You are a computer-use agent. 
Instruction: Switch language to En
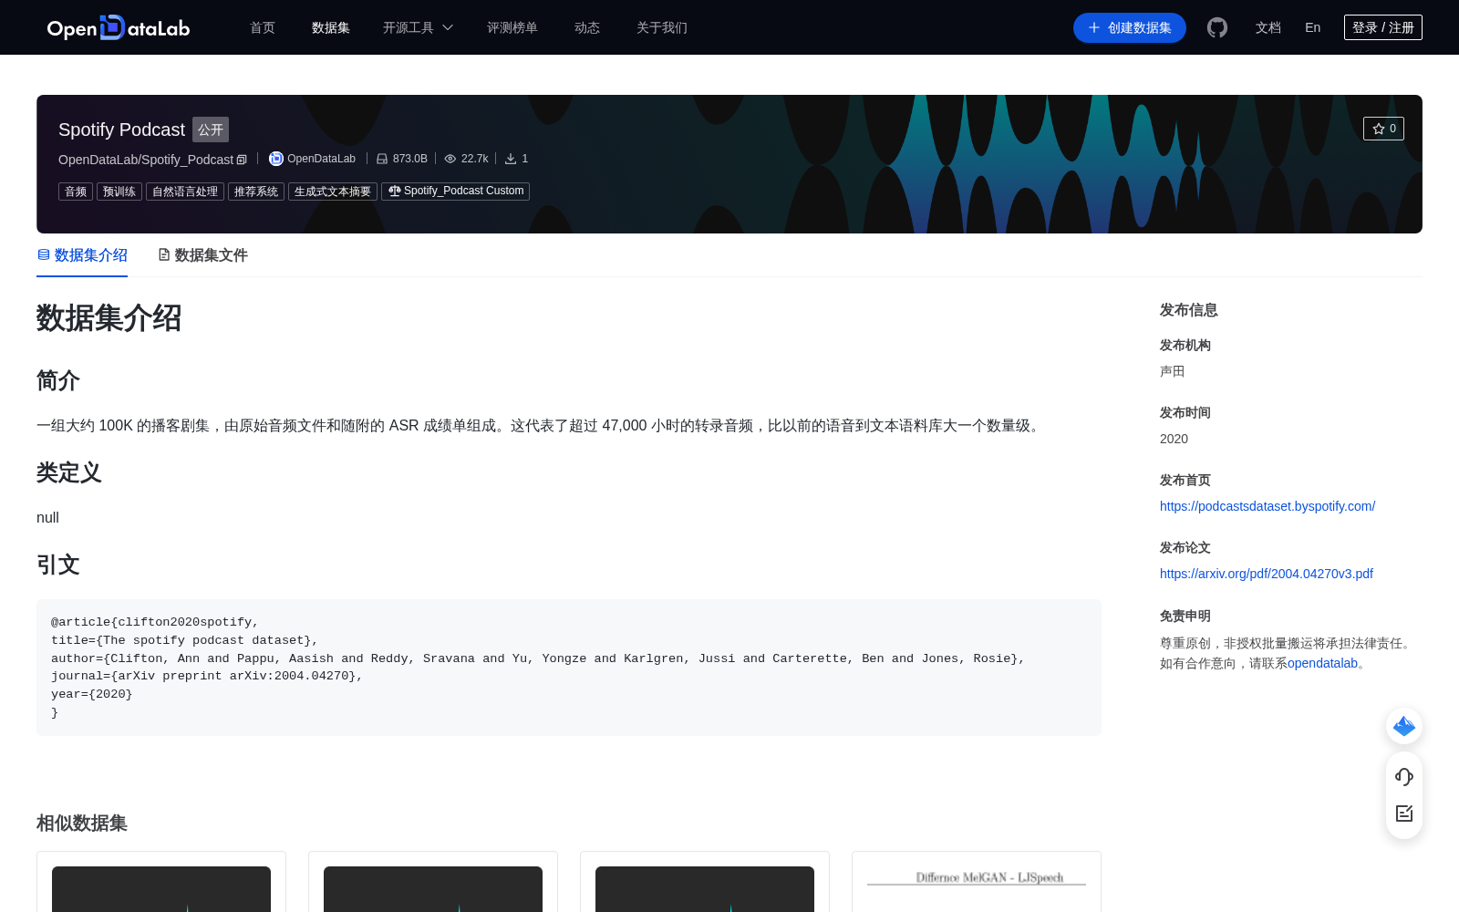tap(1313, 27)
